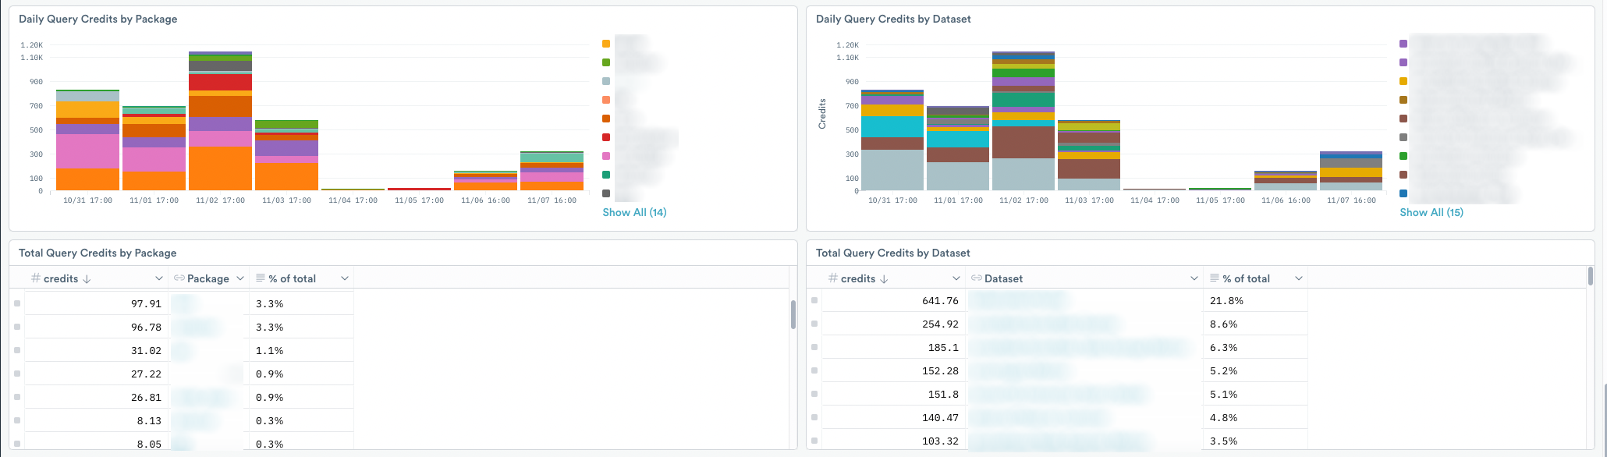Click yellow legend swatch in Dataset chart

pos(1403,81)
